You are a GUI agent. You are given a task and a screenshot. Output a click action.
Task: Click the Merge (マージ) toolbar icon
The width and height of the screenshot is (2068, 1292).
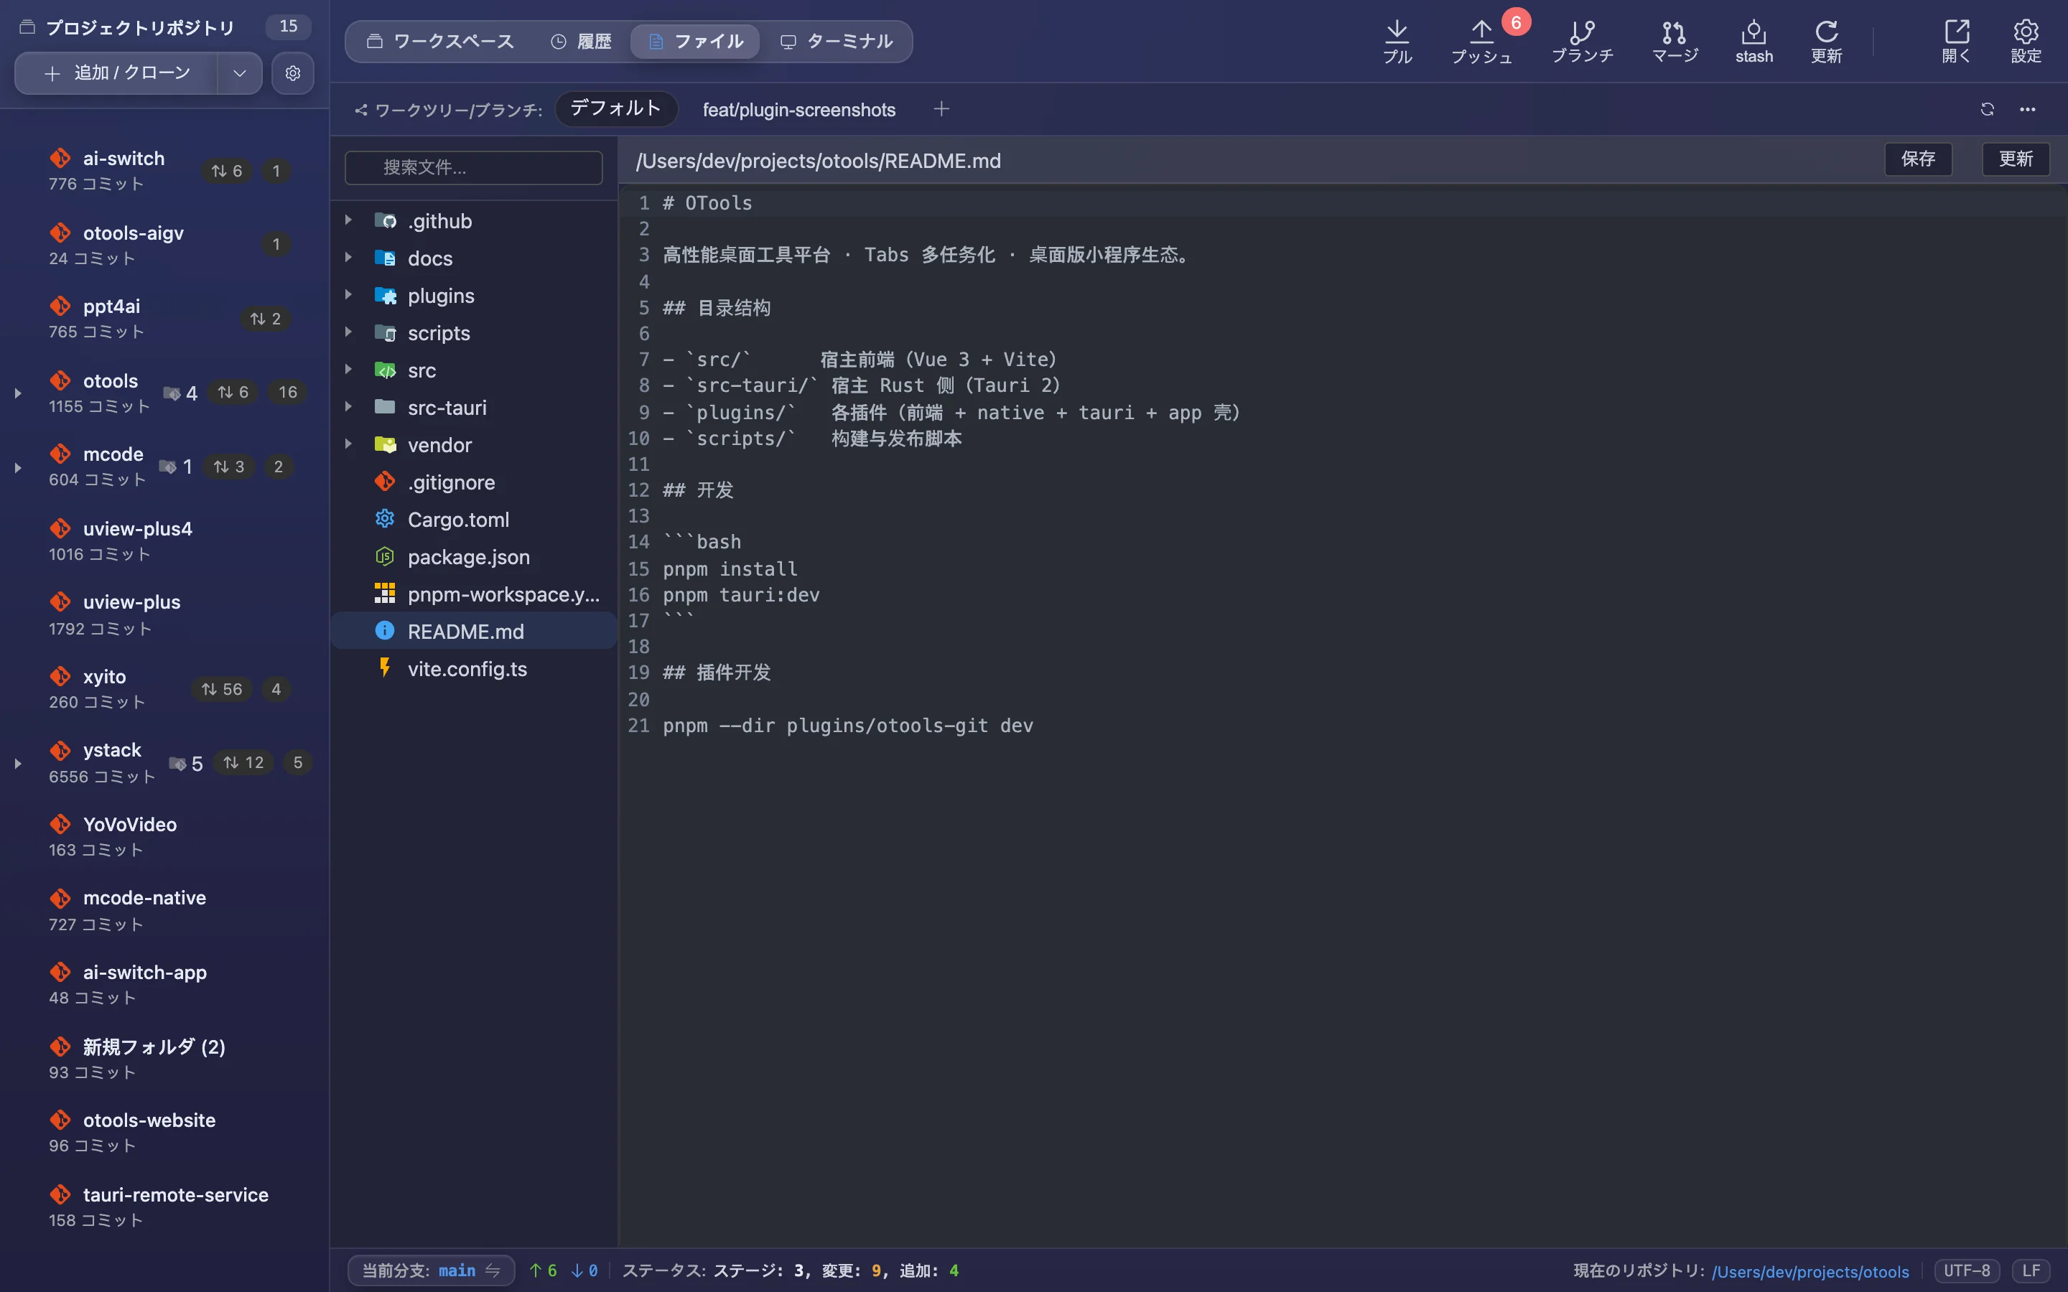pos(1674,41)
